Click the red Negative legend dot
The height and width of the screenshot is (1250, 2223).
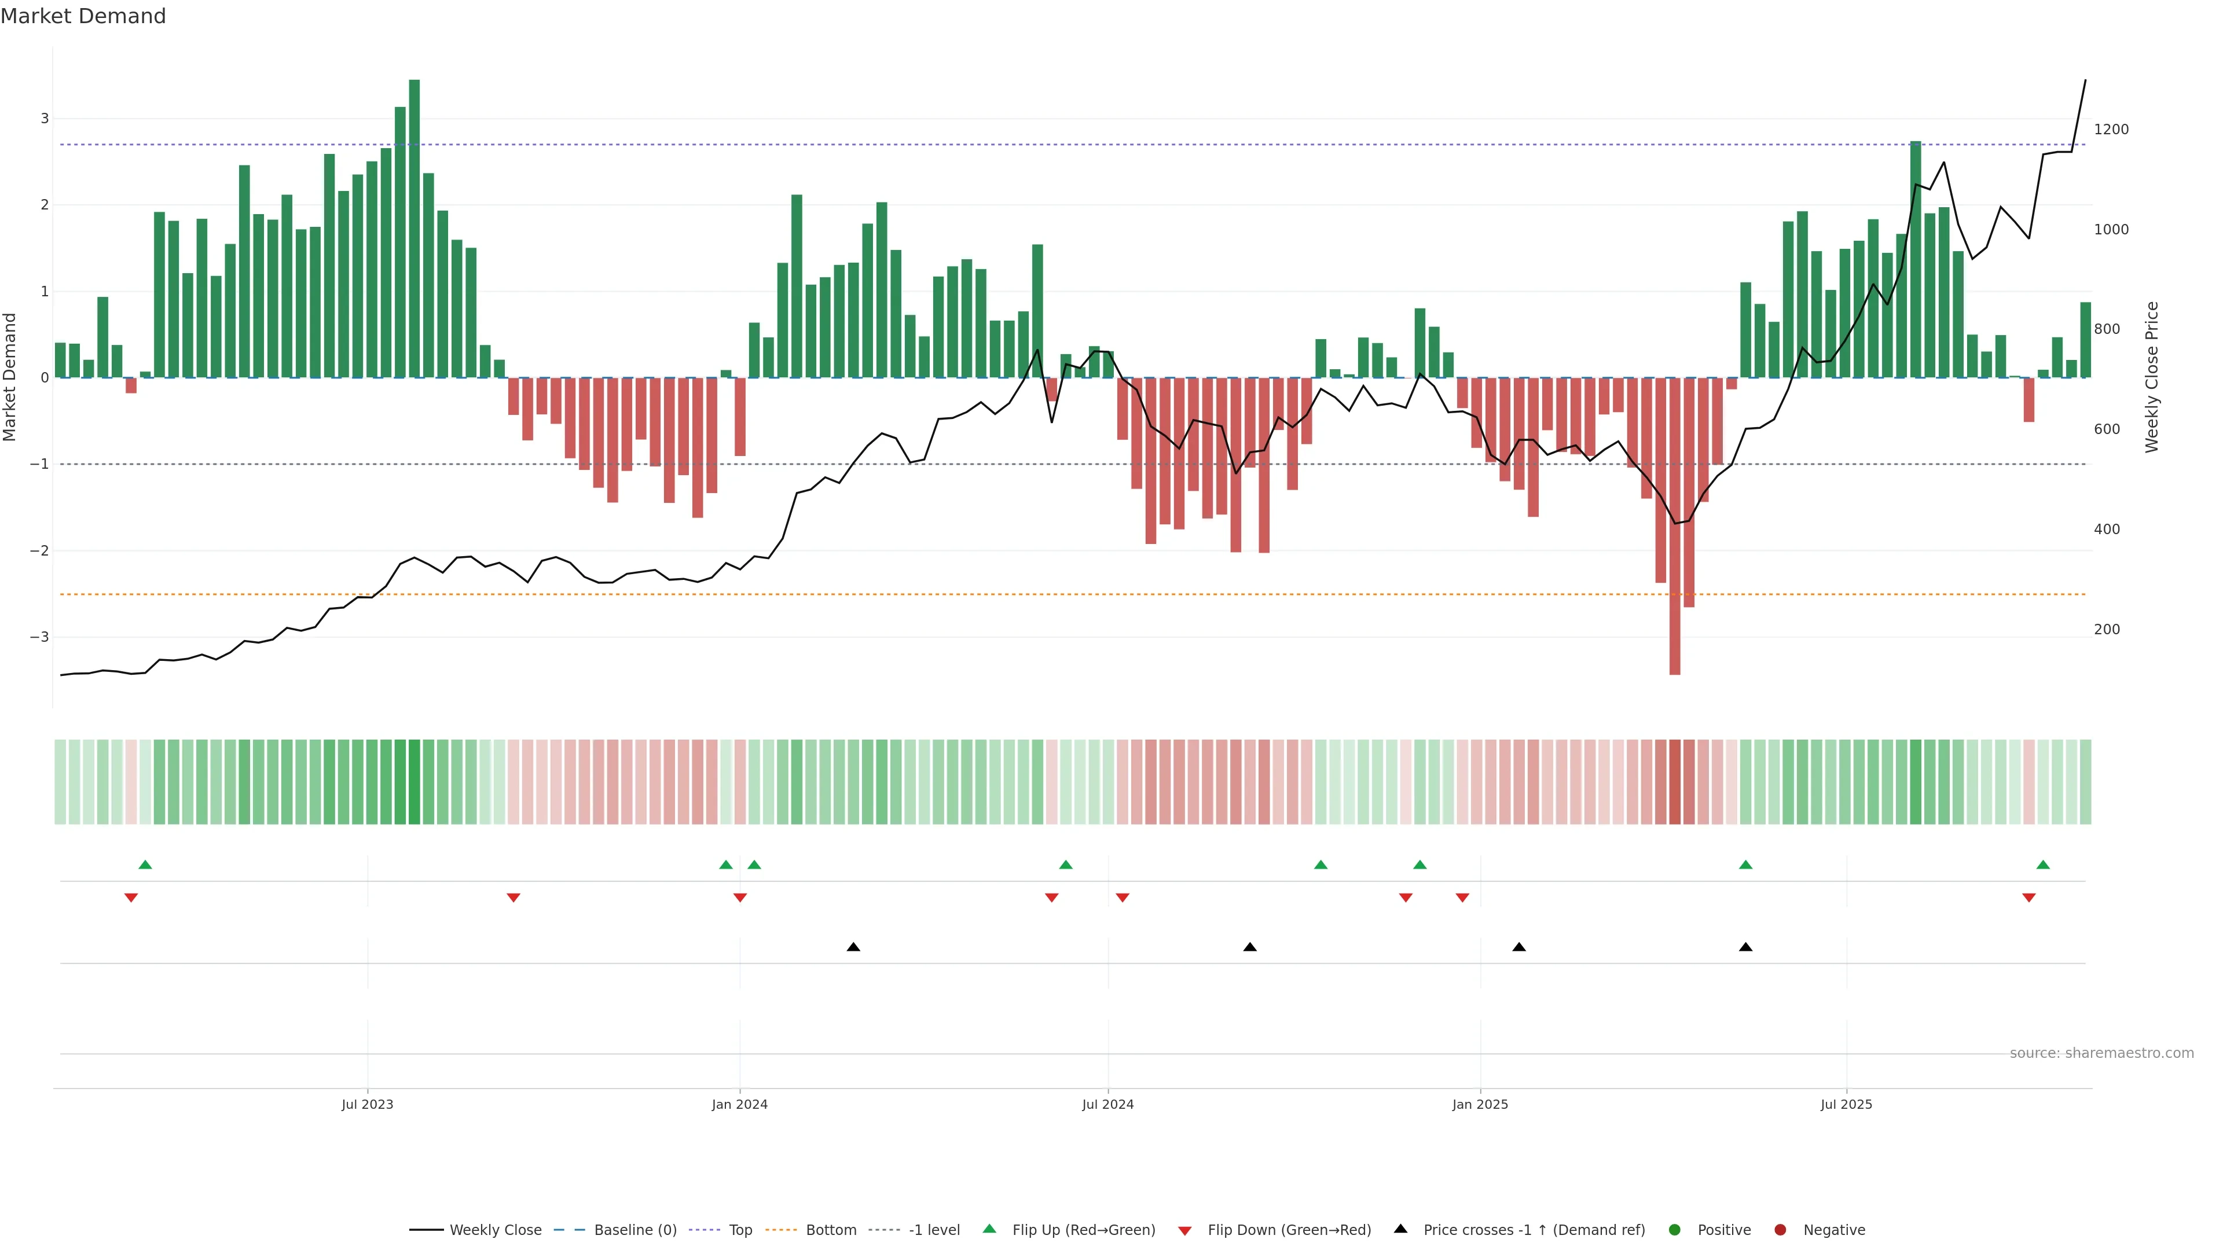(1780, 1230)
